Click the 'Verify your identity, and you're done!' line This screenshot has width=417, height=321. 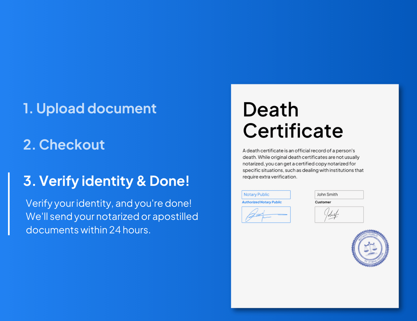pyautogui.click(x=109, y=204)
